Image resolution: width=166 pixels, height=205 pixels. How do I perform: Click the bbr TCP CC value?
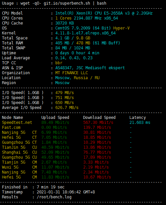click(x=59, y=63)
